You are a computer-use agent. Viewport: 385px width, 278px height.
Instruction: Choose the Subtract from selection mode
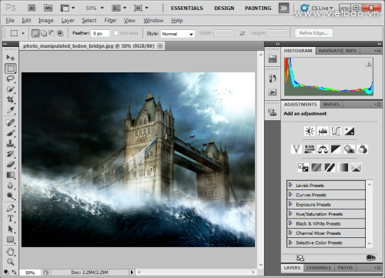pyautogui.click(x=52, y=33)
